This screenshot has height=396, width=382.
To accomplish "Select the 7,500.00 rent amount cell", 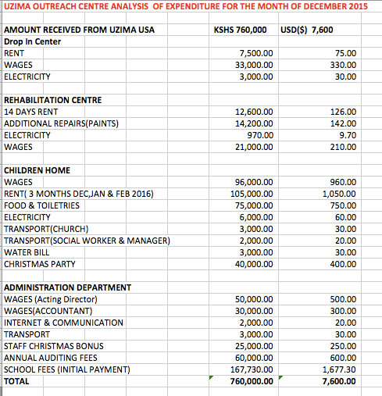I will click(256, 53).
